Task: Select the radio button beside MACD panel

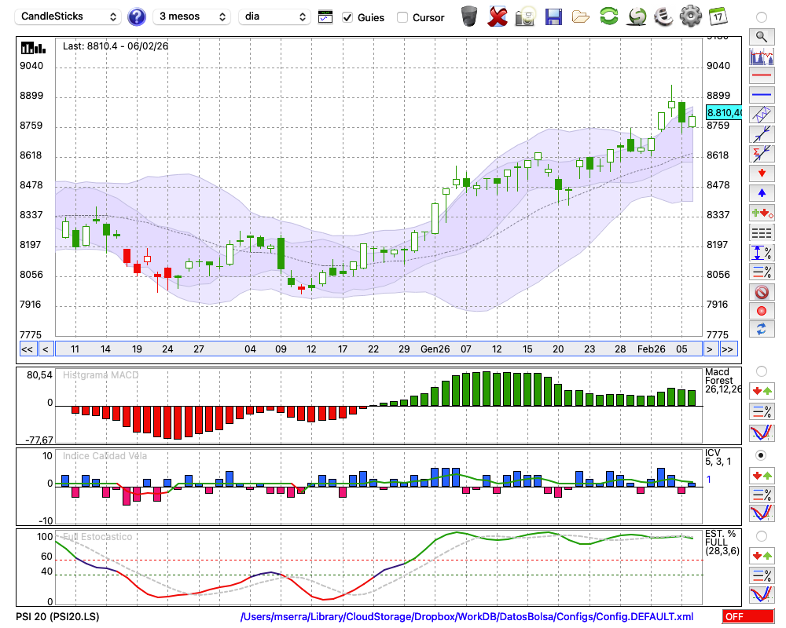Action: point(761,371)
